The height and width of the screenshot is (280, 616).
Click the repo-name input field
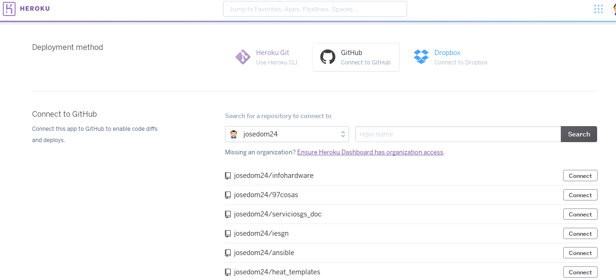458,134
